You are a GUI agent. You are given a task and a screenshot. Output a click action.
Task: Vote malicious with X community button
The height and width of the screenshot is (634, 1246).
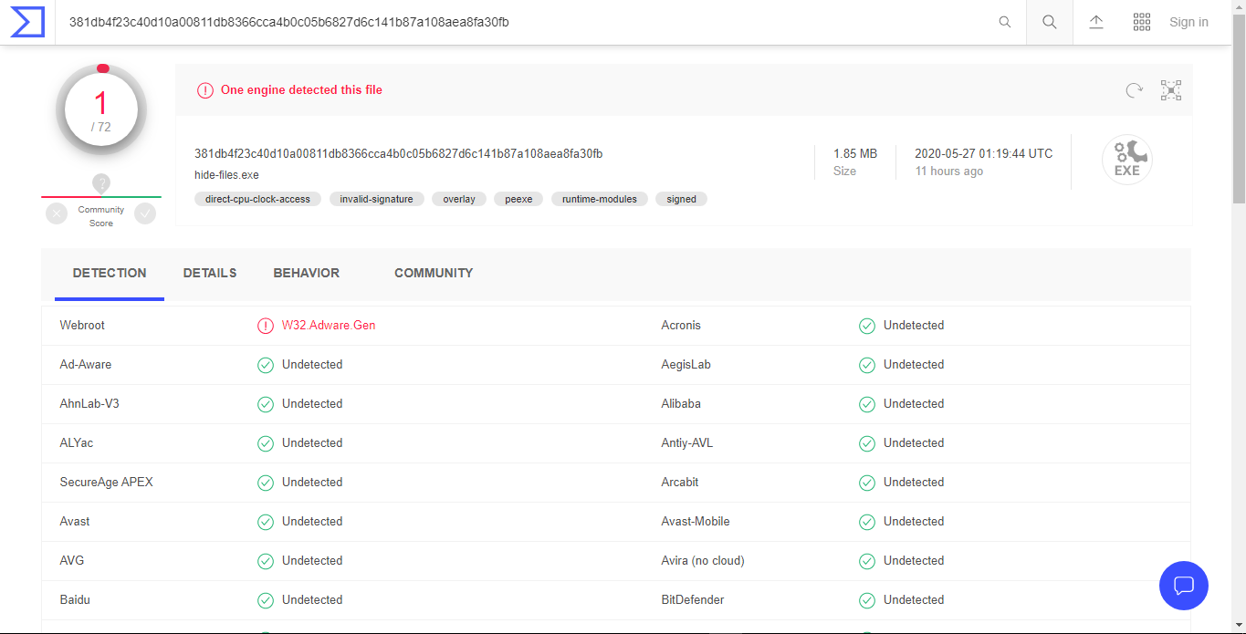[x=57, y=213]
